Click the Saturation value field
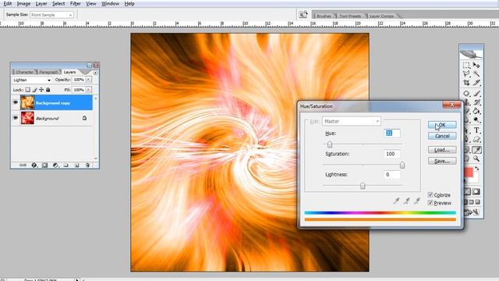The width and height of the screenshot is (499, 281). coord(391,154)
